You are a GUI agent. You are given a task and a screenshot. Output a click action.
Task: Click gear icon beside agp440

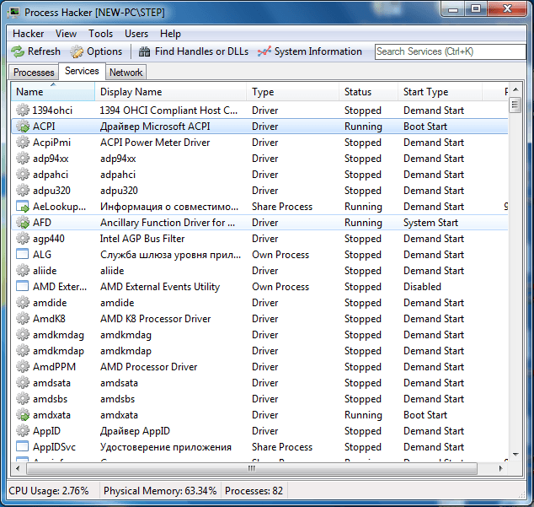[x=23, y=239]
